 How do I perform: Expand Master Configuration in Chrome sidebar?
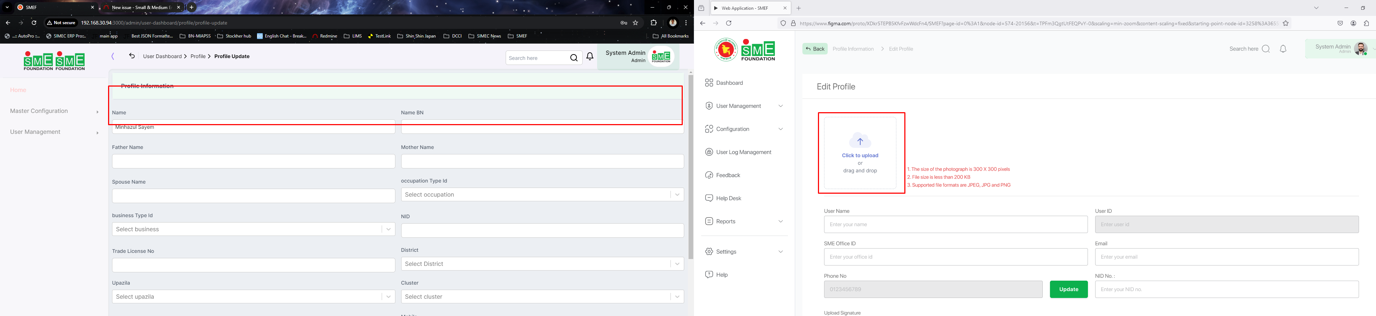click(54, 111)
